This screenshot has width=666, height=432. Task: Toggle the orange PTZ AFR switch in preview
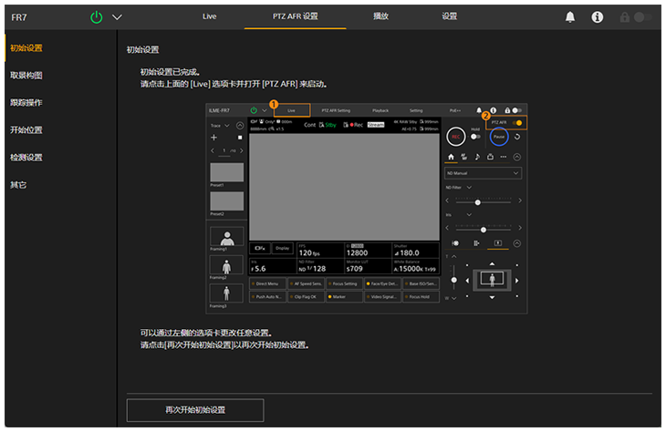[517, 122]
